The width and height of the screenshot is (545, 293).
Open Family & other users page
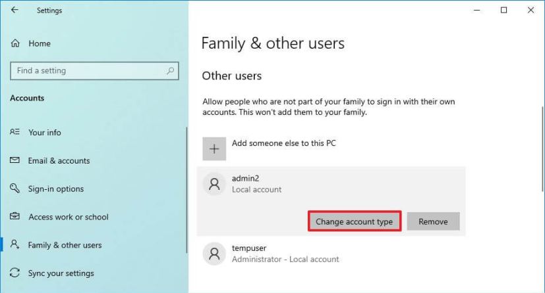coord(65,245)
